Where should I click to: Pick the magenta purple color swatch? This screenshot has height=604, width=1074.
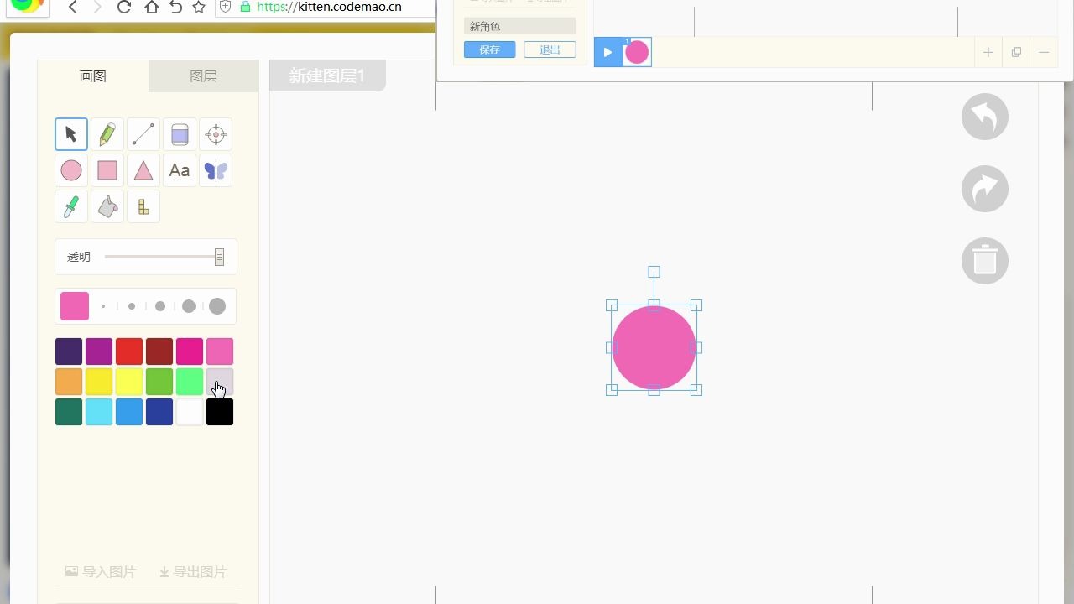[99, 351]
